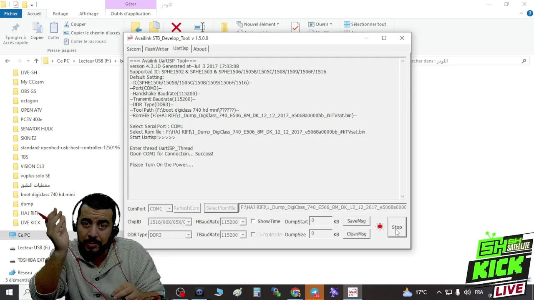Switch to the Affichage ribbon tab
Image resolution: width=534 pixels, height=300 pixels.
(89, 13)
